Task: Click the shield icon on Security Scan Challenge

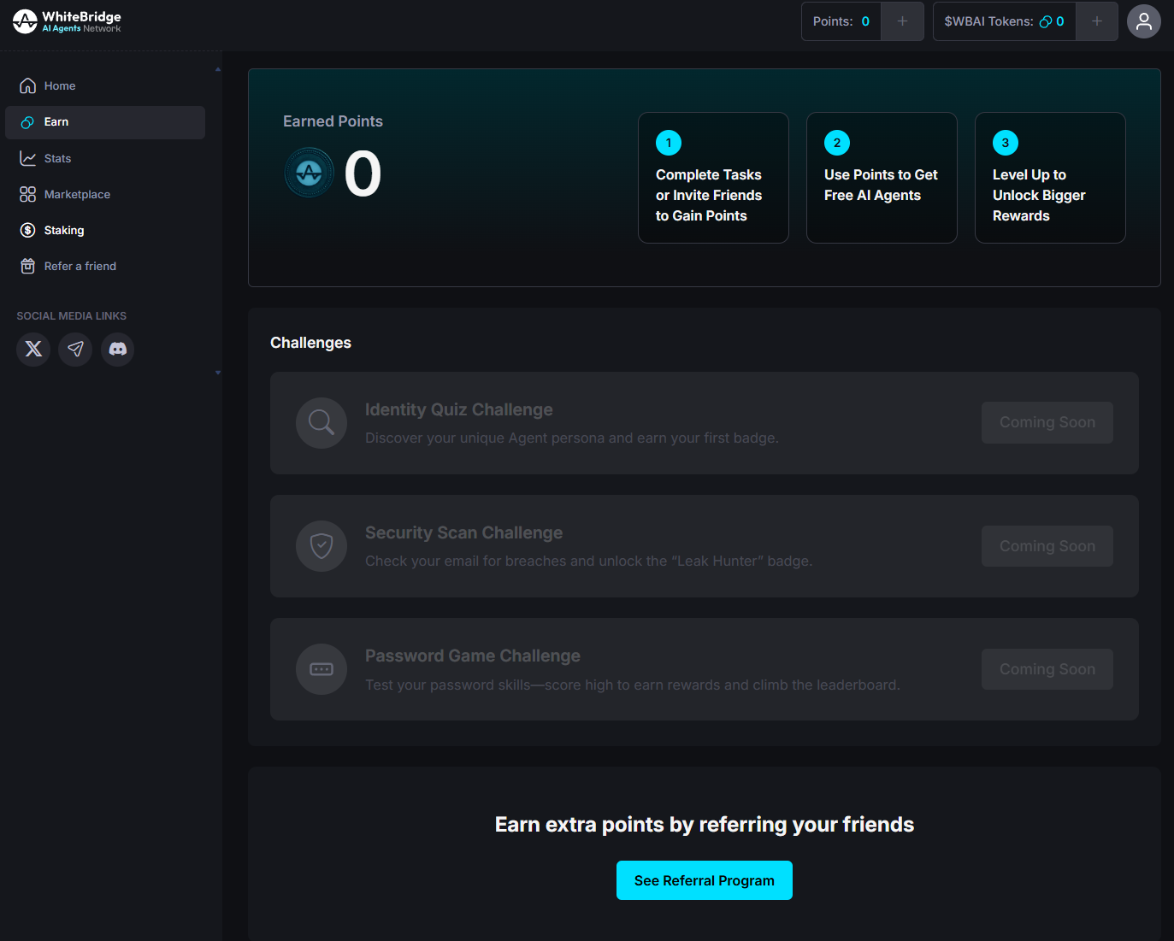Action: pos(321,545)
